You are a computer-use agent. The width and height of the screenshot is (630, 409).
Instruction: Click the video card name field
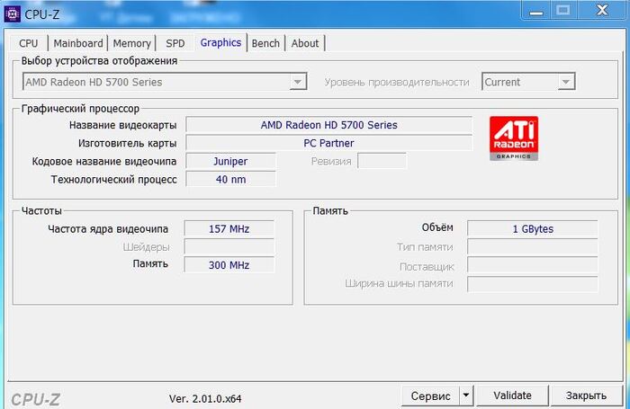point(328,125)
